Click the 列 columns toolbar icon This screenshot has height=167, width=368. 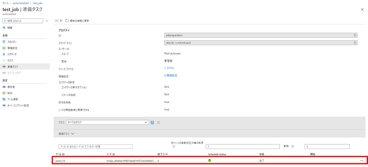56,21
